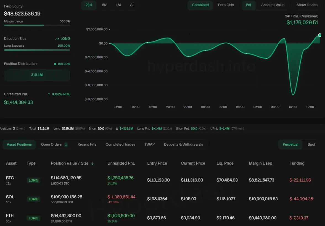Open the Recent Fills tab
Image resolution: width=325 pixels, height=226 pixels.
[x=87, y=144]
